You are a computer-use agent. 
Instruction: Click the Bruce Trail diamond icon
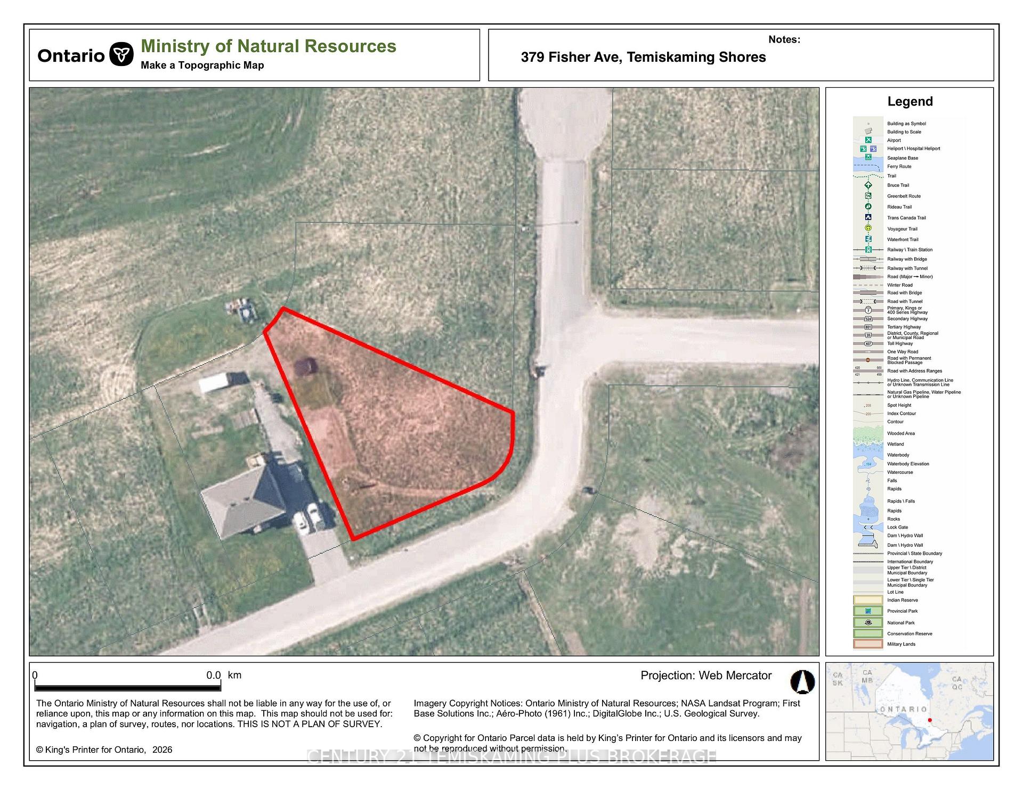[868, 185]
